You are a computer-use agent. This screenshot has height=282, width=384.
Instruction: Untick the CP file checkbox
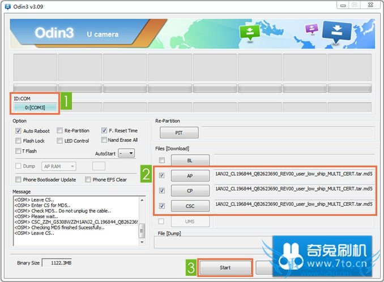162,190
